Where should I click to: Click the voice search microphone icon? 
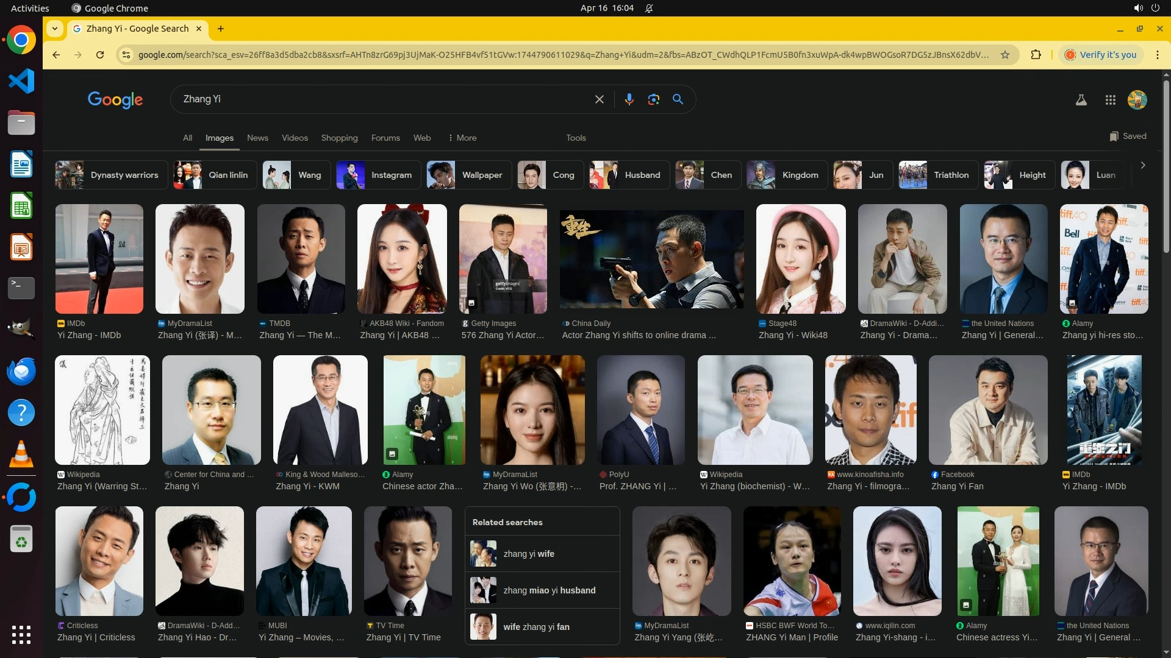coord(629,99)
